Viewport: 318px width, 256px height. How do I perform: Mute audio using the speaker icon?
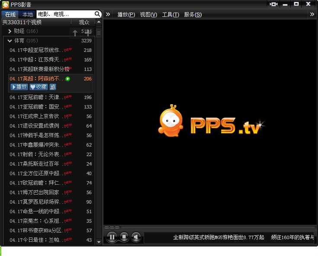point(136,237)
